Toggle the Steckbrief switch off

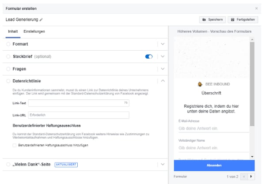pyautogui.click(x=149, y=56)
